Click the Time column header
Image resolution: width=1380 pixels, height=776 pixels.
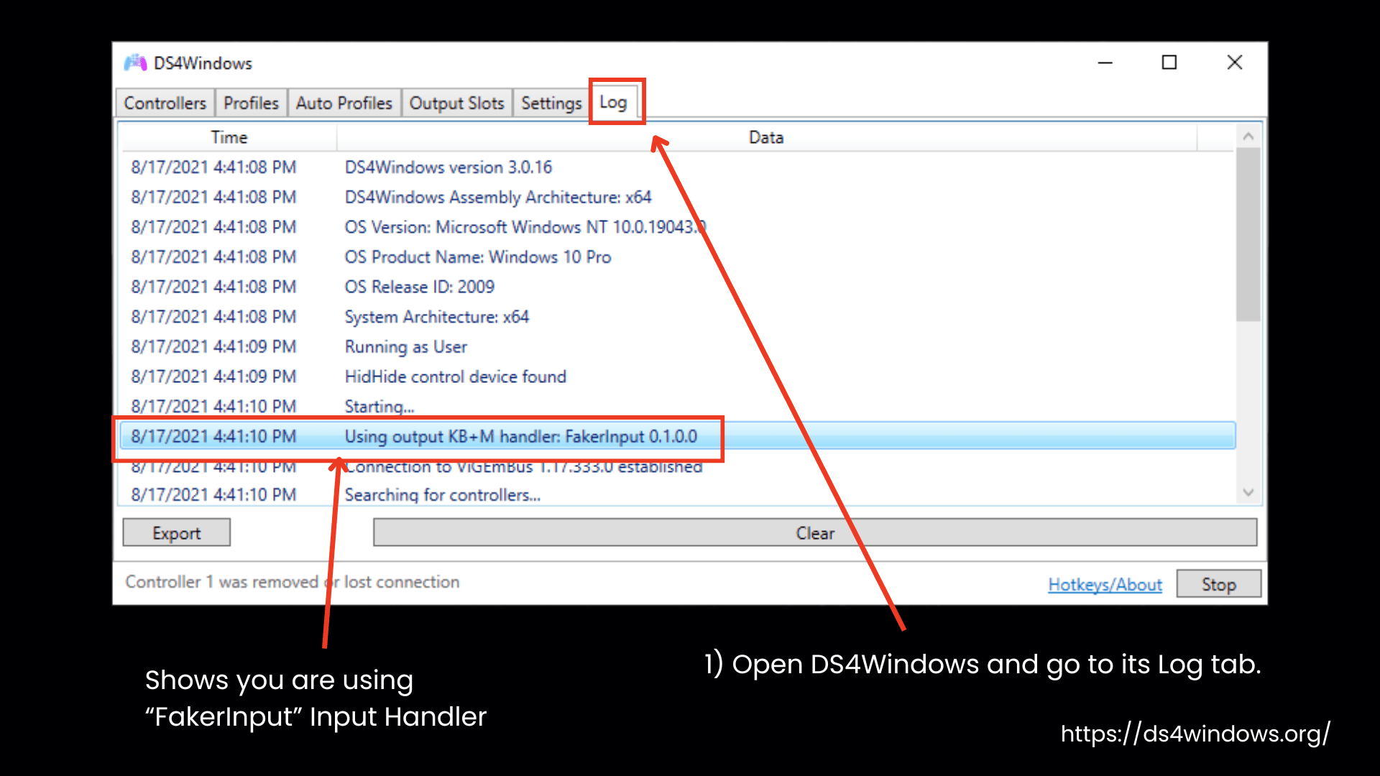(x=229, y=137)
